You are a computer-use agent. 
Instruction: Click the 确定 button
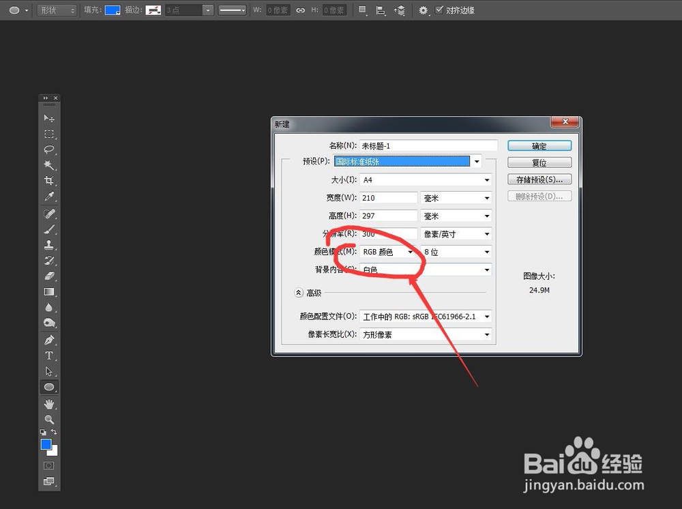coord(539,145)
